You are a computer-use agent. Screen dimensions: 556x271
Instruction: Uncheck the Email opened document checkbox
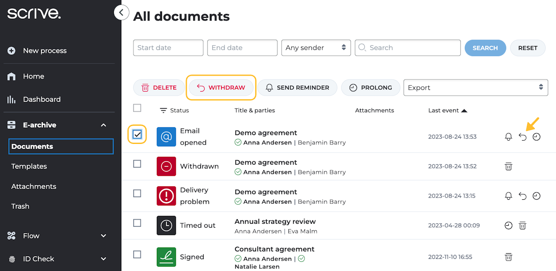click(x=137, y=135)
